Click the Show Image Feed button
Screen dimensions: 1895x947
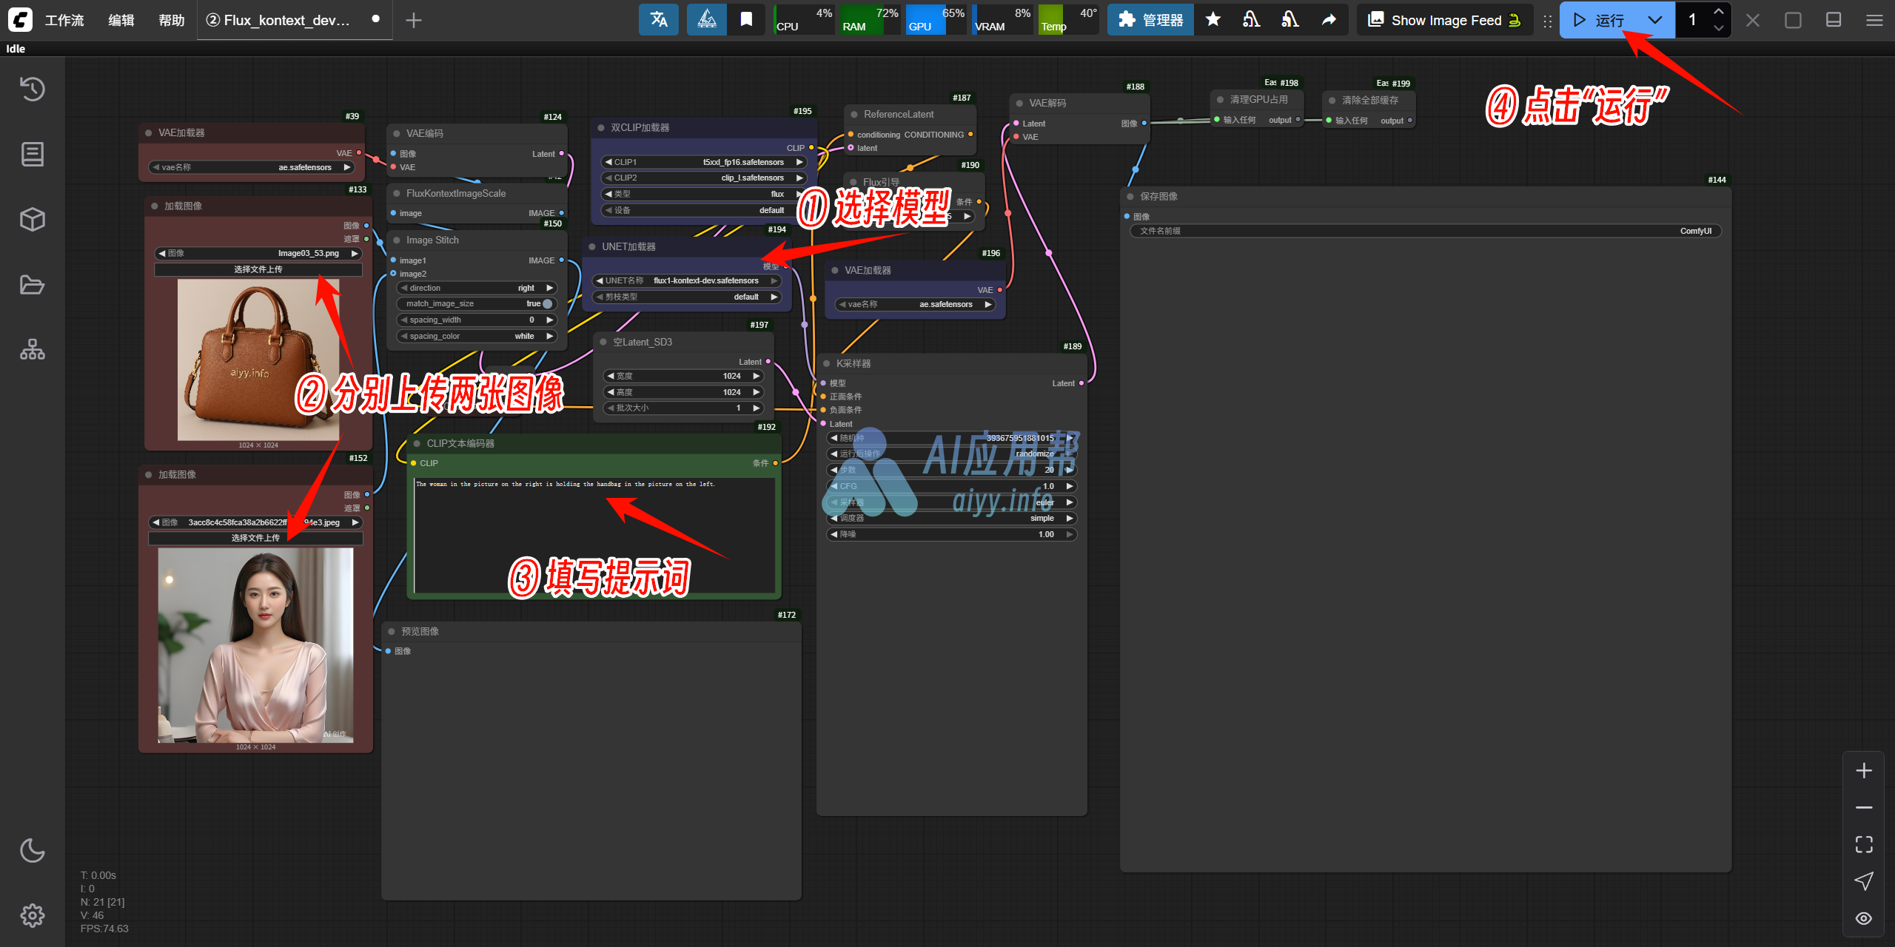pos(1444,20)
